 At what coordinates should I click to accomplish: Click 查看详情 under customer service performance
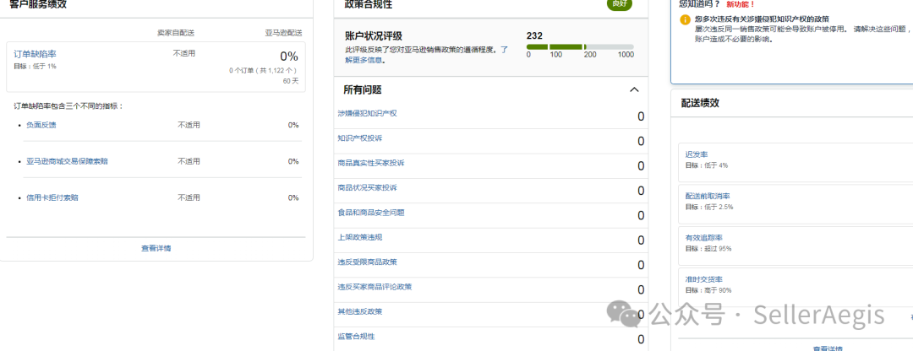(156, 248)
